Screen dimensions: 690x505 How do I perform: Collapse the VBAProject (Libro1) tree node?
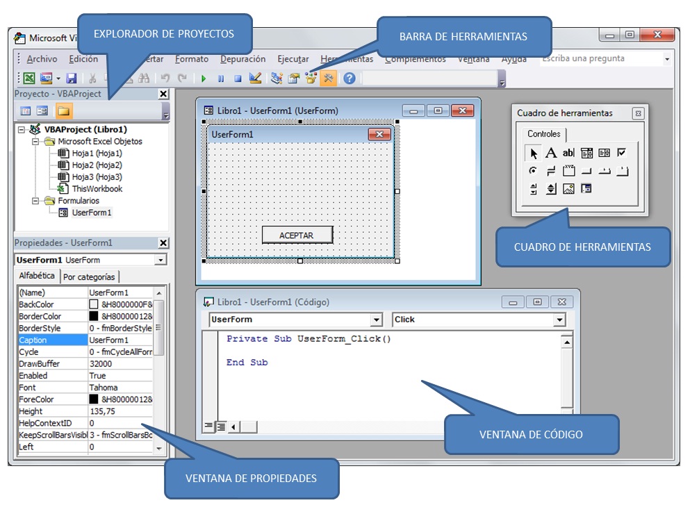pos(21,130)
